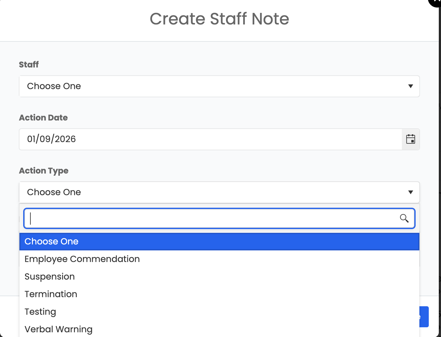This screenshot has height=337, width=441.
Task: Click the 'Action Date' field label
Action: pyautogui.click(x=44, y=118)
